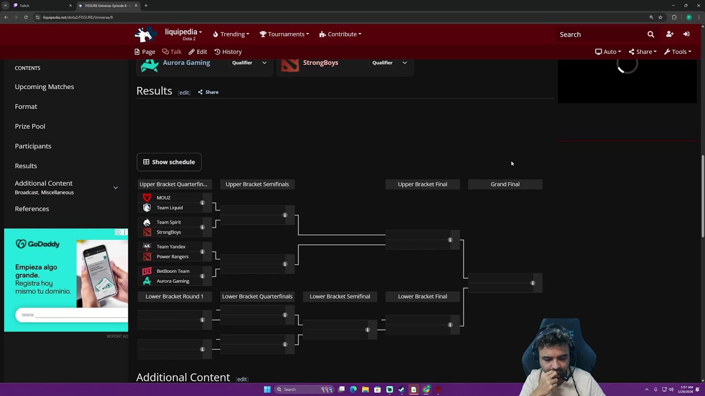Click Team Spirit in the bracket
Screen dimensions: 705x396
point(169,222)
